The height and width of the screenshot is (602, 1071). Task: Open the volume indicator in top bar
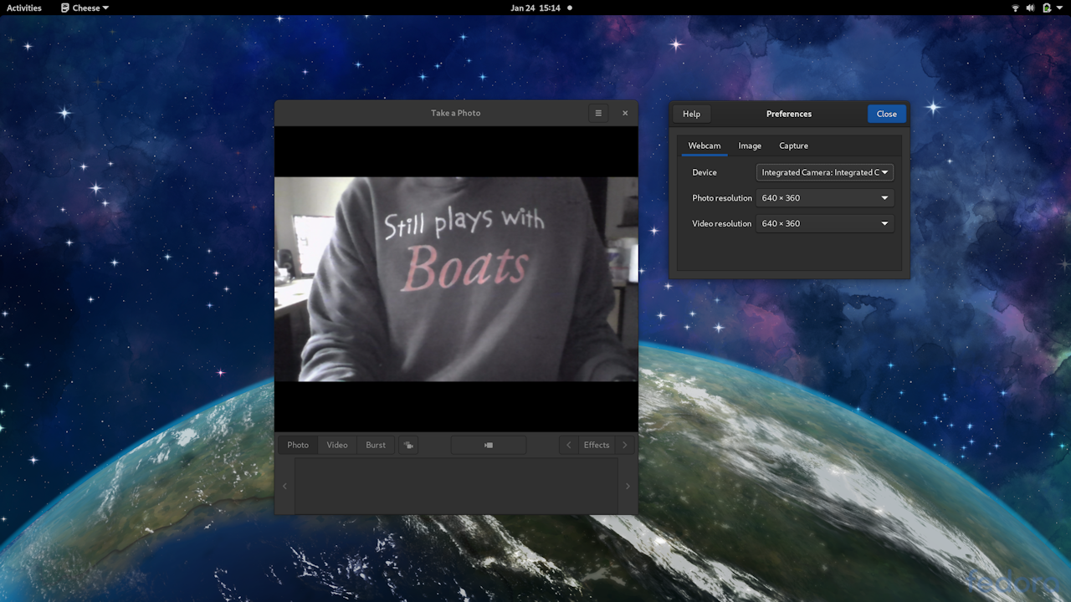click(1031, 8)
